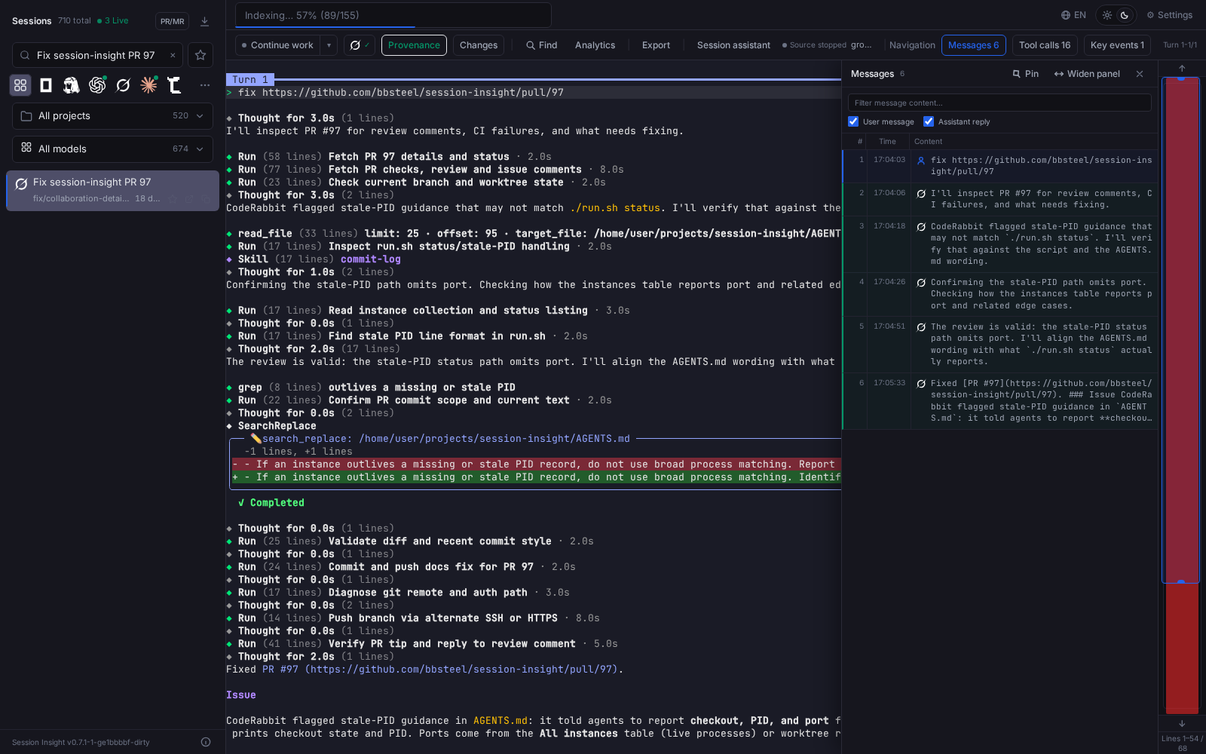The height and width of the screenshot is (754, 1206).
Task: Focus the session search input
Action: click(x=96, y=55)
